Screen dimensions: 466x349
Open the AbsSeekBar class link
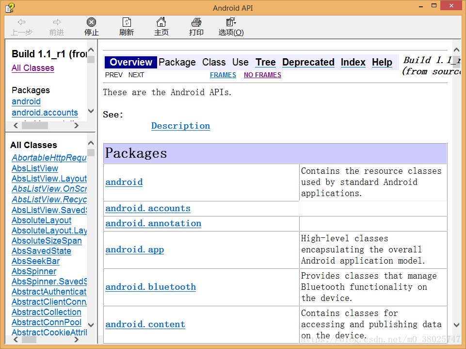(x=35, y=261)
